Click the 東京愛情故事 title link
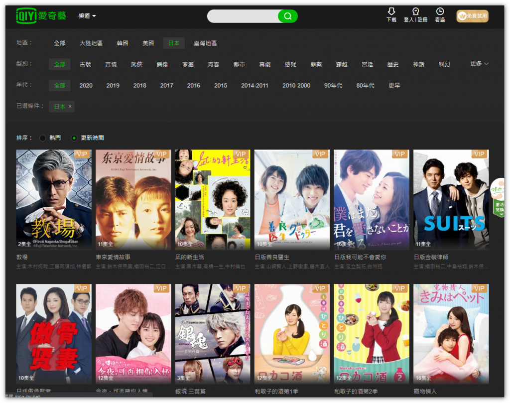 click(113, 257)
